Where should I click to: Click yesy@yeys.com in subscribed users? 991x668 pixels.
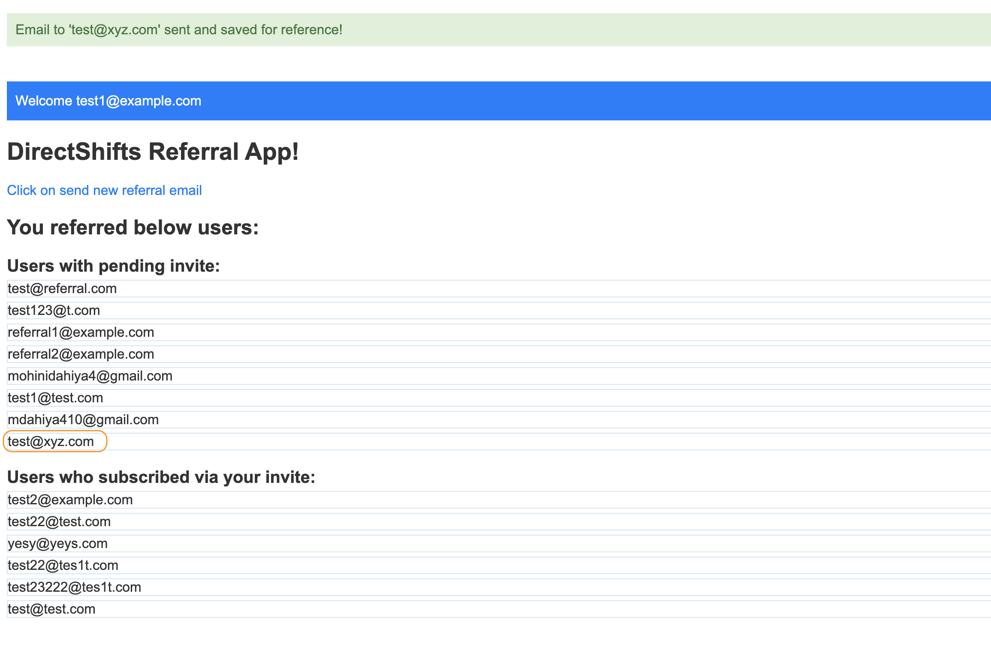(x=57, y=543)
